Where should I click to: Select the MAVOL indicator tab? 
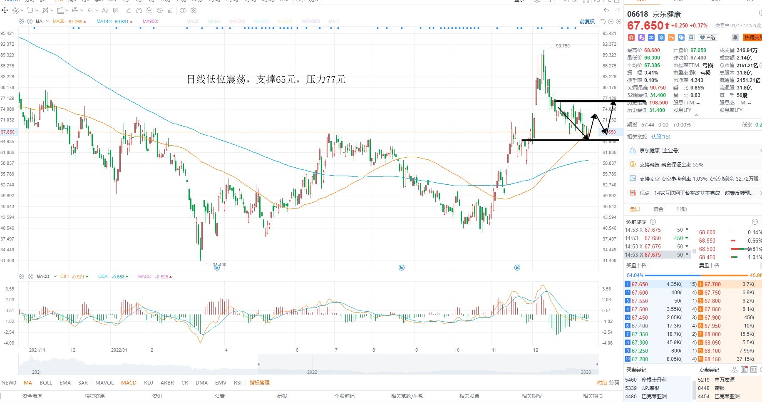104,382
